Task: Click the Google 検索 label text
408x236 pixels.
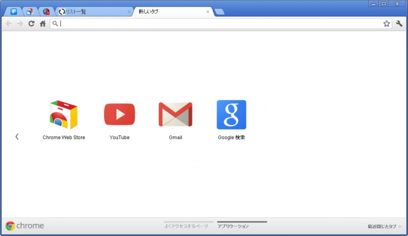Action: [232, 138]
